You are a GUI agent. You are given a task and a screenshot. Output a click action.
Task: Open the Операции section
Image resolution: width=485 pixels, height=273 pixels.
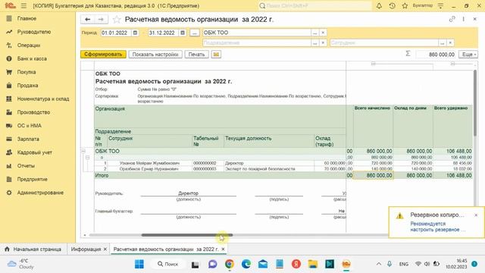click(29, 45)
